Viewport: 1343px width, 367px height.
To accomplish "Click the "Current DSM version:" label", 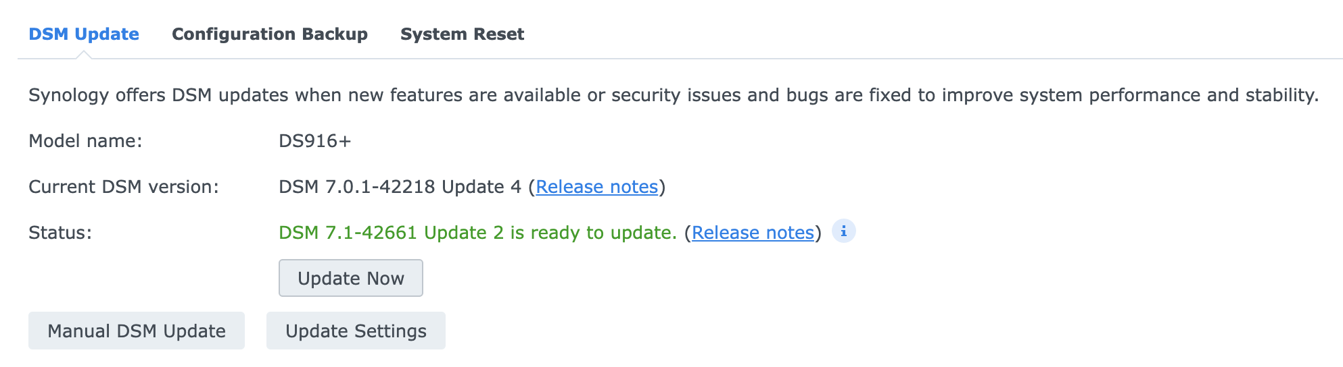I will [123, 187].
